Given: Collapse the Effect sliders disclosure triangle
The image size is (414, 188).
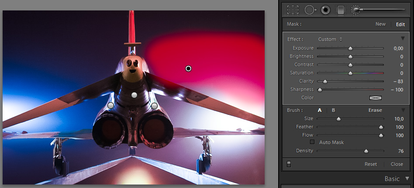Looking at the screenshot, I should pos(403,39).
